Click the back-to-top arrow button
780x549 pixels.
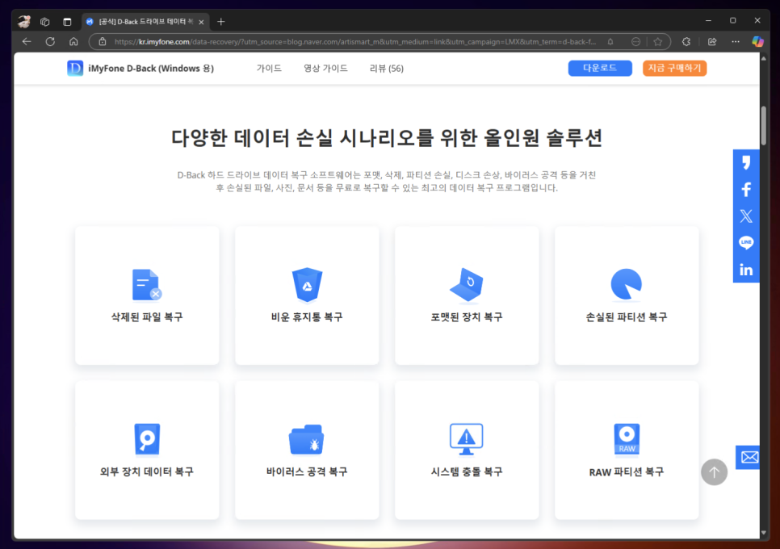[x=715, y=472]
